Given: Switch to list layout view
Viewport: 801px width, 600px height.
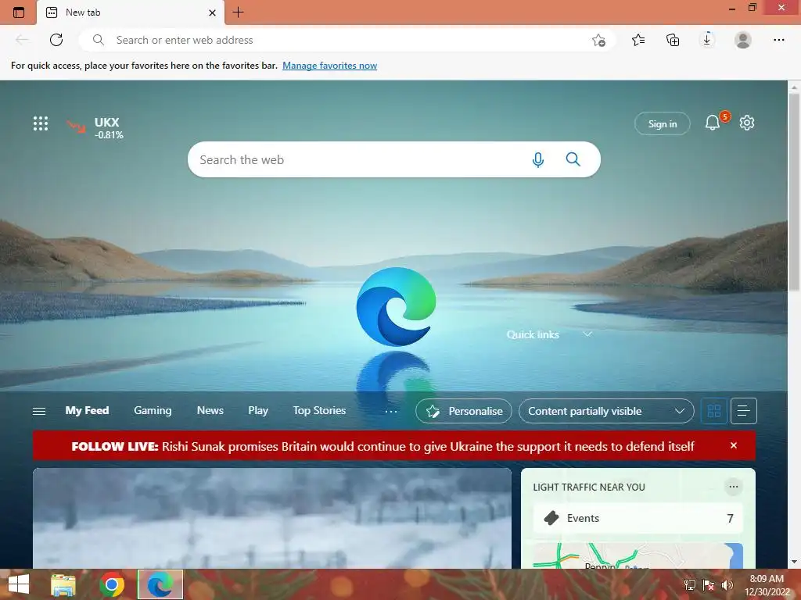Looking at the screenshot, I should tap(744, 411).
